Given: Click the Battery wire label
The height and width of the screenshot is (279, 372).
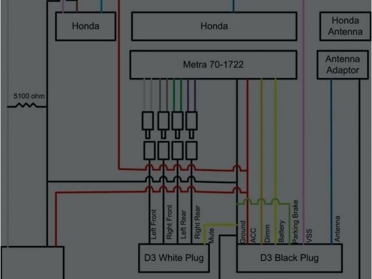Looking at the screenshot, I should [281, 231].
